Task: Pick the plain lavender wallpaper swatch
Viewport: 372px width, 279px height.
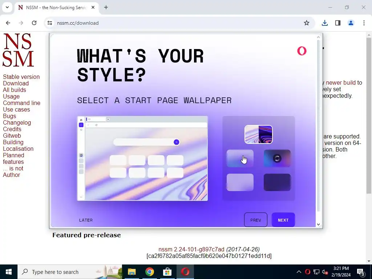Action: pos(240,182)
